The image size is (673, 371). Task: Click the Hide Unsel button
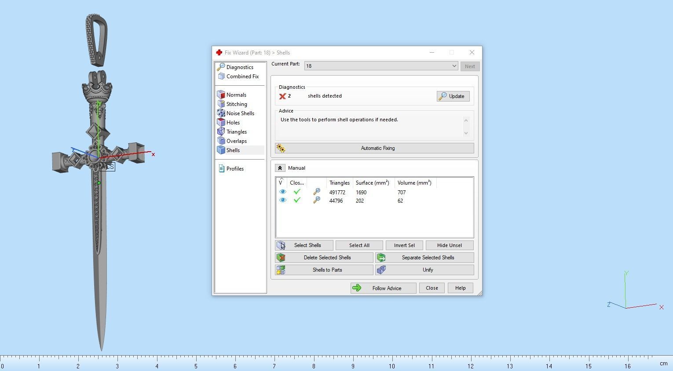point(450,245)
